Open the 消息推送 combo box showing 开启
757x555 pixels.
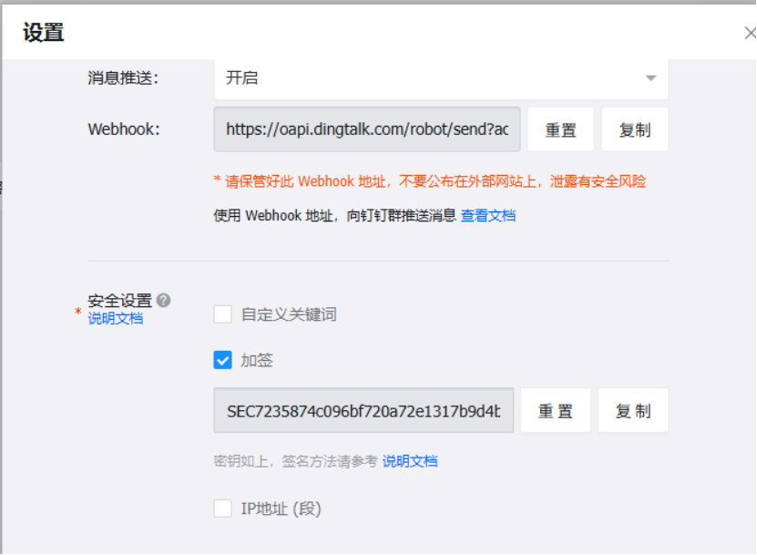point(441,78)
